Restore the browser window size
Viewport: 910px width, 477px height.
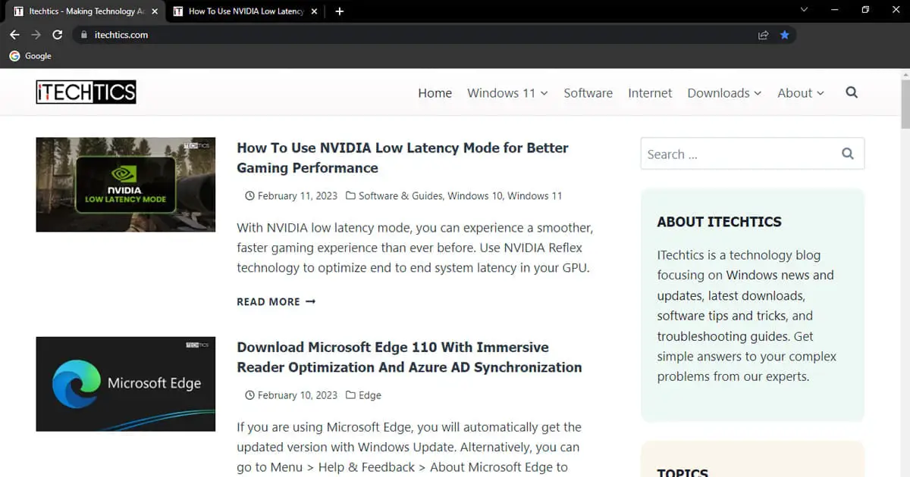[865, 10]
